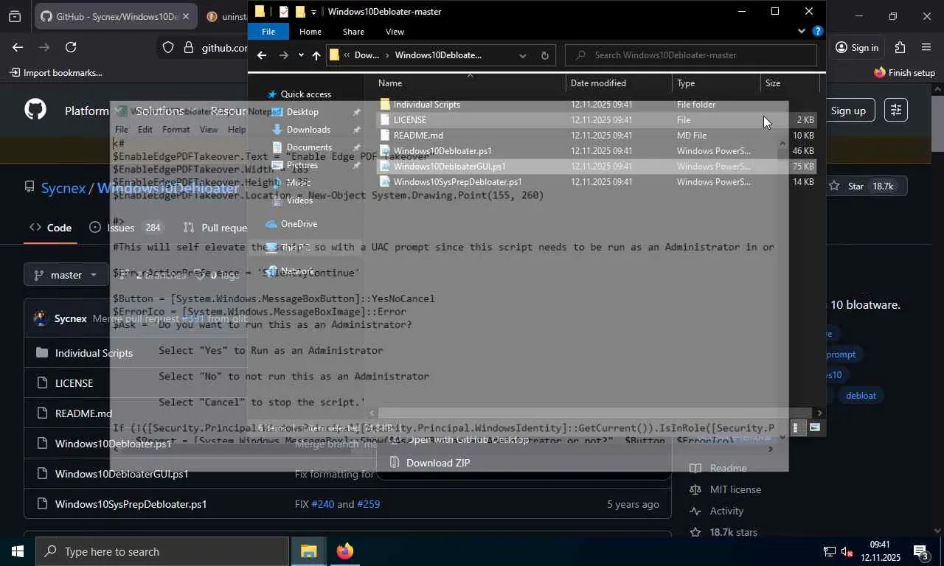Click Download ZIP on GitHub
The height and width of the screenshot is (566, 944).
tap(437, 463)
